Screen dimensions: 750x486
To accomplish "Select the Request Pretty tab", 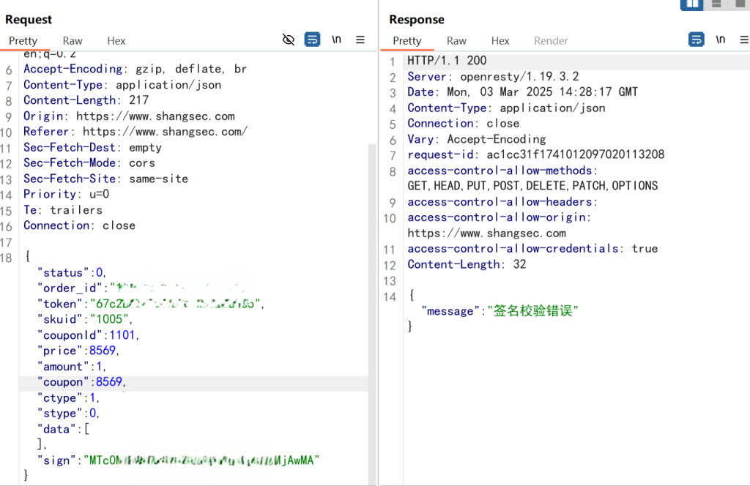I will click(x=23, y=41).
